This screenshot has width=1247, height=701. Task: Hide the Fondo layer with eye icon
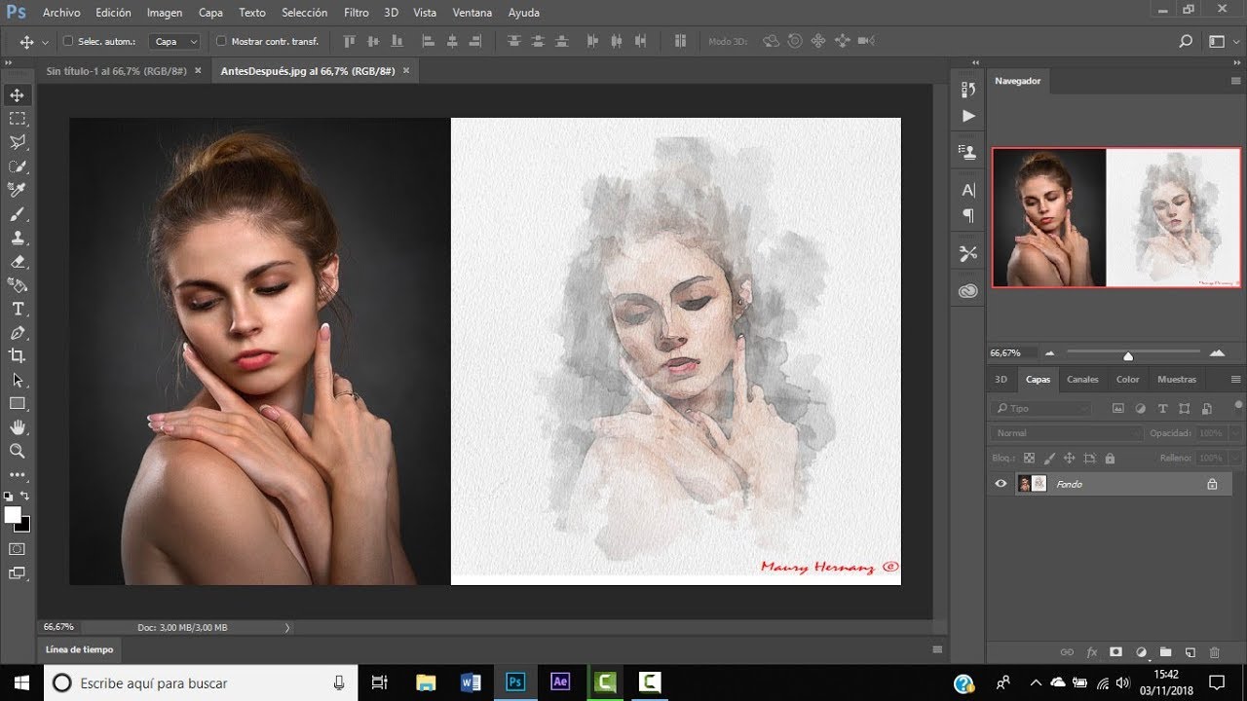[1001, 484]
